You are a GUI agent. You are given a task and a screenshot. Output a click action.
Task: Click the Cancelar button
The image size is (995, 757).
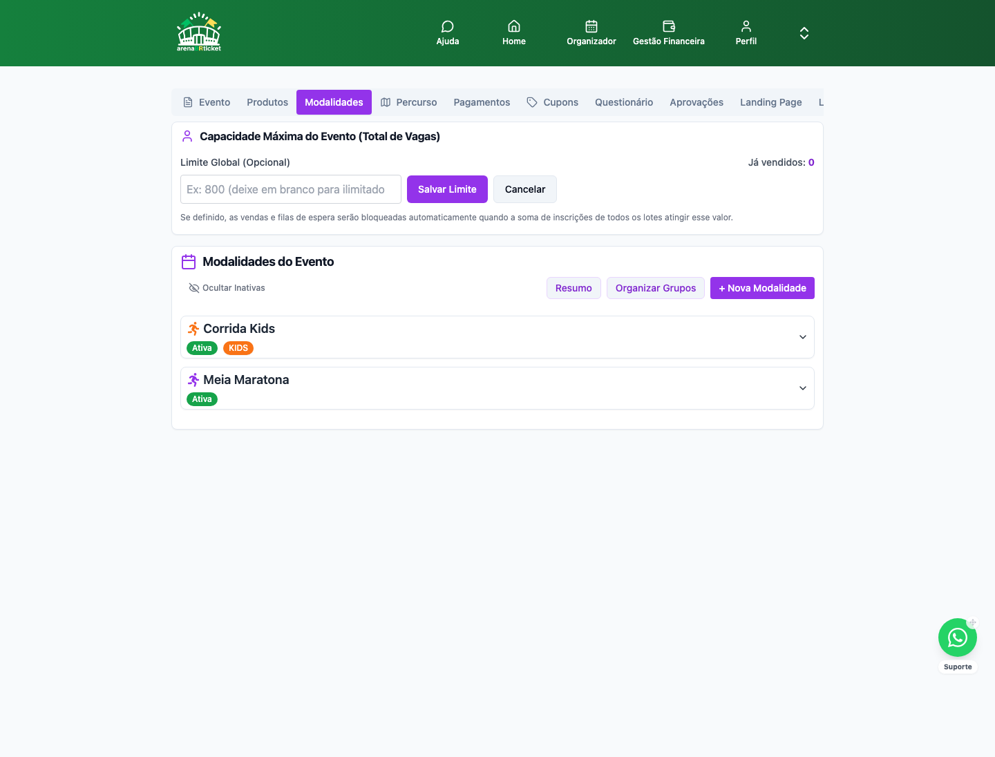(x=525, y=189)
